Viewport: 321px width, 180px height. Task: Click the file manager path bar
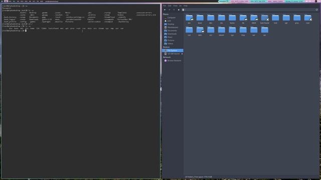250,10
